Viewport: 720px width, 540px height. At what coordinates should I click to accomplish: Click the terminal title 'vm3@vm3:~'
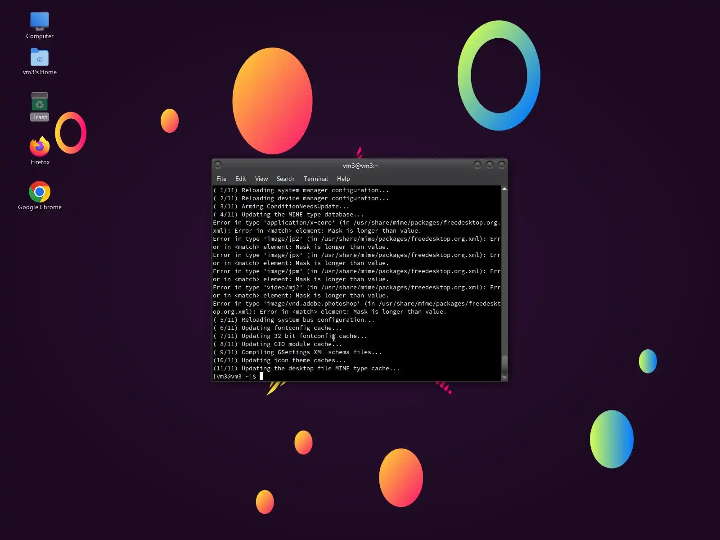[x=360, y=166]
